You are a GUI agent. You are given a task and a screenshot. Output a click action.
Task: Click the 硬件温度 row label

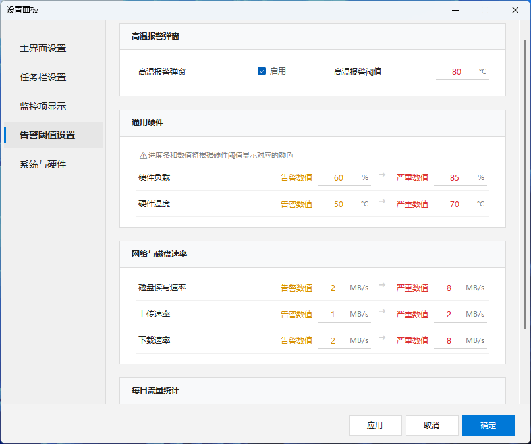154,203
